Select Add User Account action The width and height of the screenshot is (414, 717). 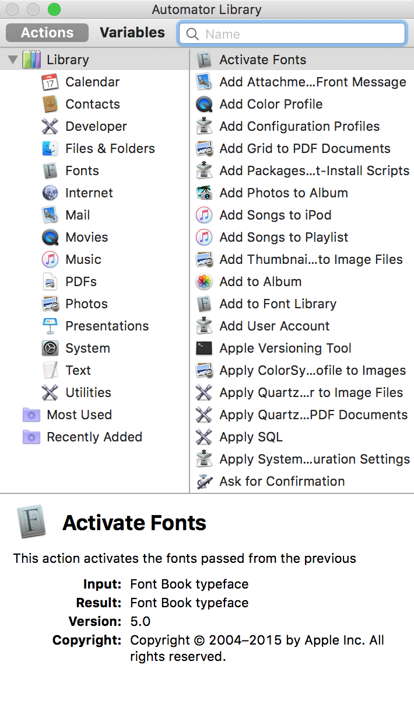click(x=302, y=326)
